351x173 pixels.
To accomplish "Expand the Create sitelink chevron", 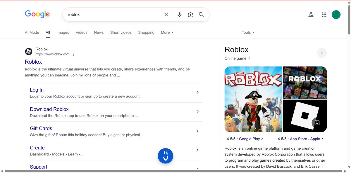I will click(x=197, y=150).
